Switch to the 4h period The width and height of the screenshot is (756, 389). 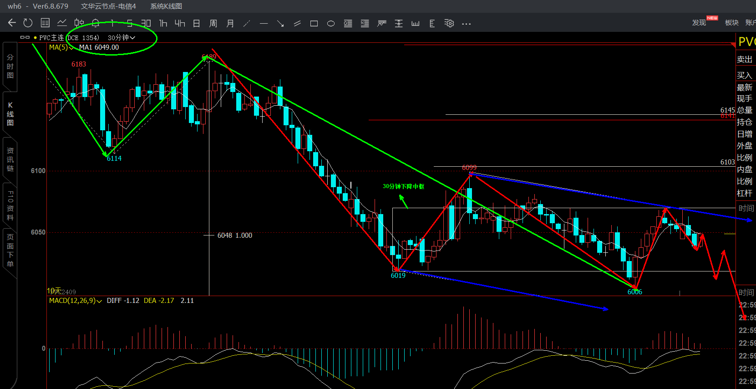[x=180, y=23]
